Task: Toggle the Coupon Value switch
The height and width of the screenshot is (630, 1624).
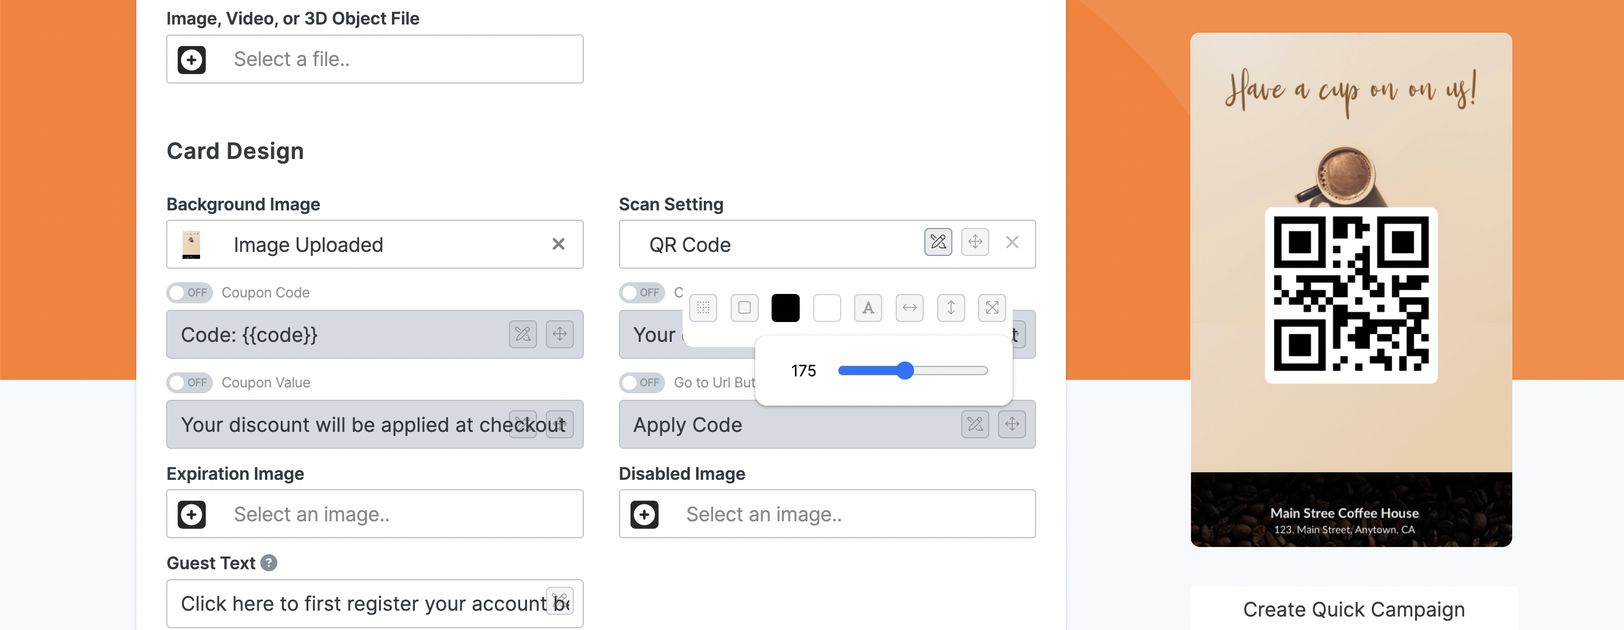Action: (189, 382)
